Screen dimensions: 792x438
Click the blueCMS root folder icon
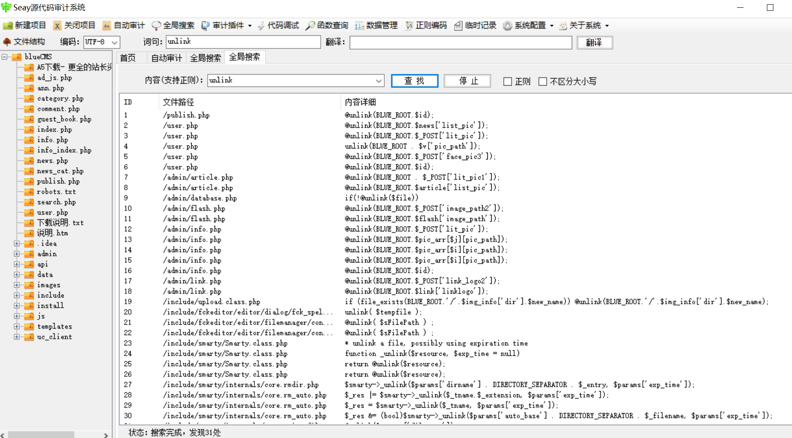tap(17, 57)
